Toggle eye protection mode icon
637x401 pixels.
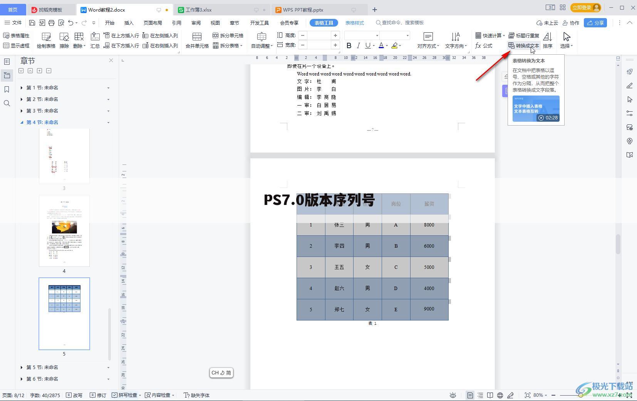point(453,395)
